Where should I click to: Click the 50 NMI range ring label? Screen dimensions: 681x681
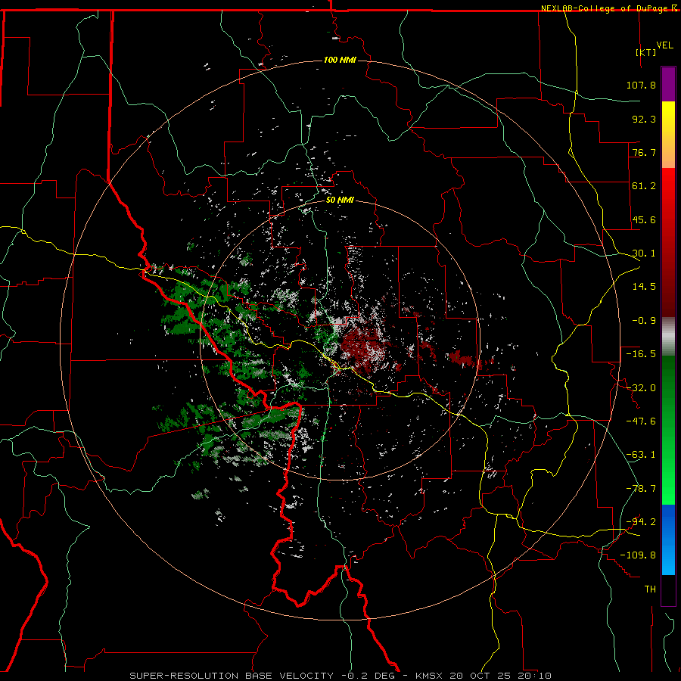click(340, 201)
